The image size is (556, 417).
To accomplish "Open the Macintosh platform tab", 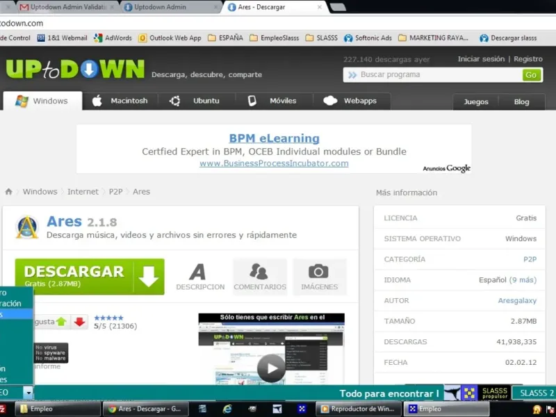I will (120, 101).
